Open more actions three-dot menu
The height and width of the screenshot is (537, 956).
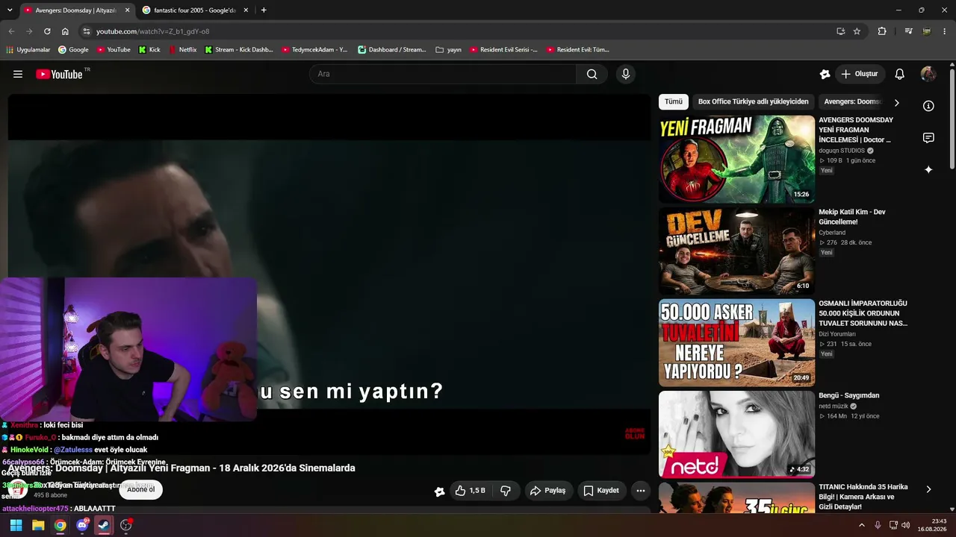[x=641, y=491]
